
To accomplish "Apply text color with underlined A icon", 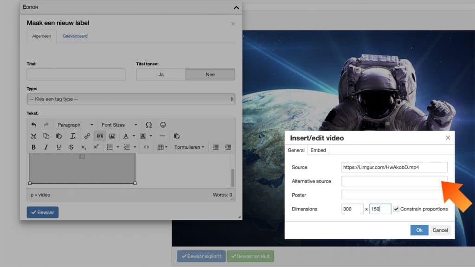I will [x=126, y=136].
